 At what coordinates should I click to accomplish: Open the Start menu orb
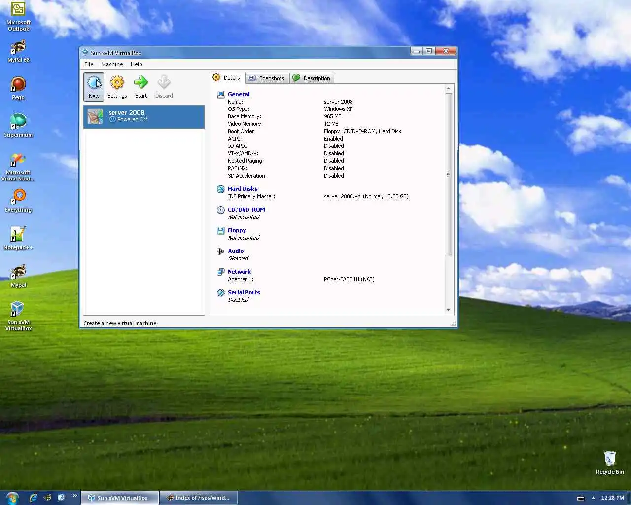(12, 498)
